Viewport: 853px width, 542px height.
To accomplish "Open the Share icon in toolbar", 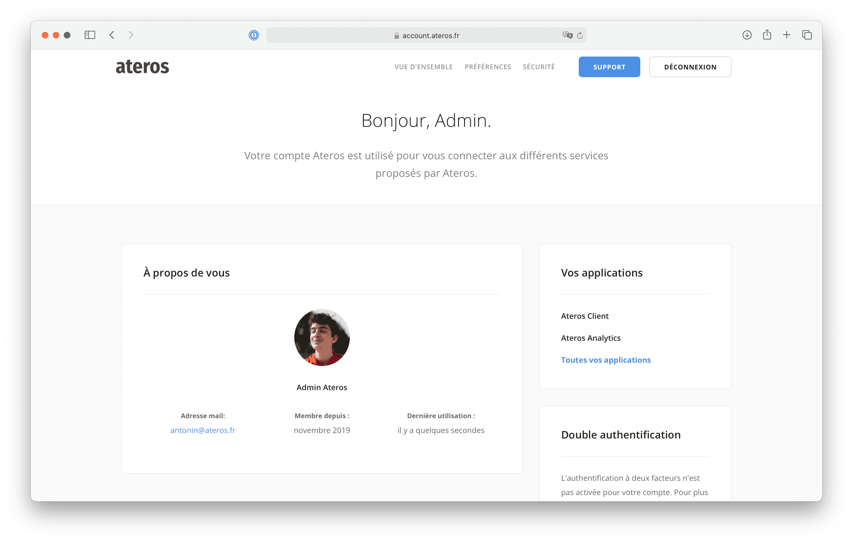I will click(767, 35).
